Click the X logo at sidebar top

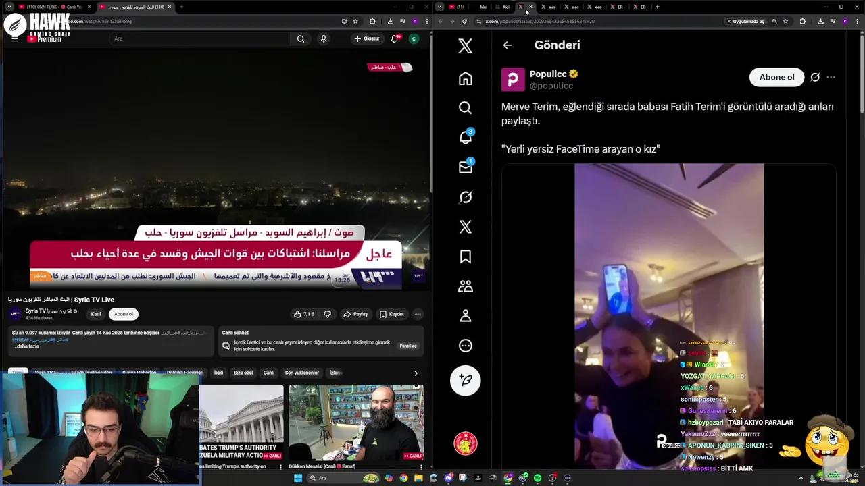click(465, 46)
